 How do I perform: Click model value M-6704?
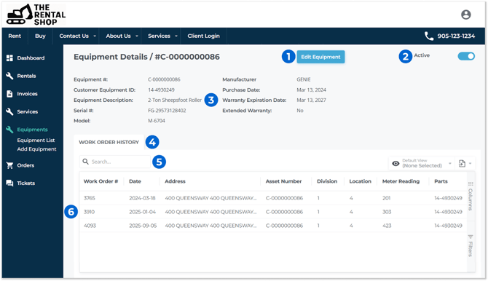tap(157, 121)
